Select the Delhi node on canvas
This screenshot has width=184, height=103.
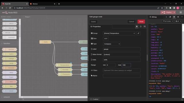click(x=45, y=42)
